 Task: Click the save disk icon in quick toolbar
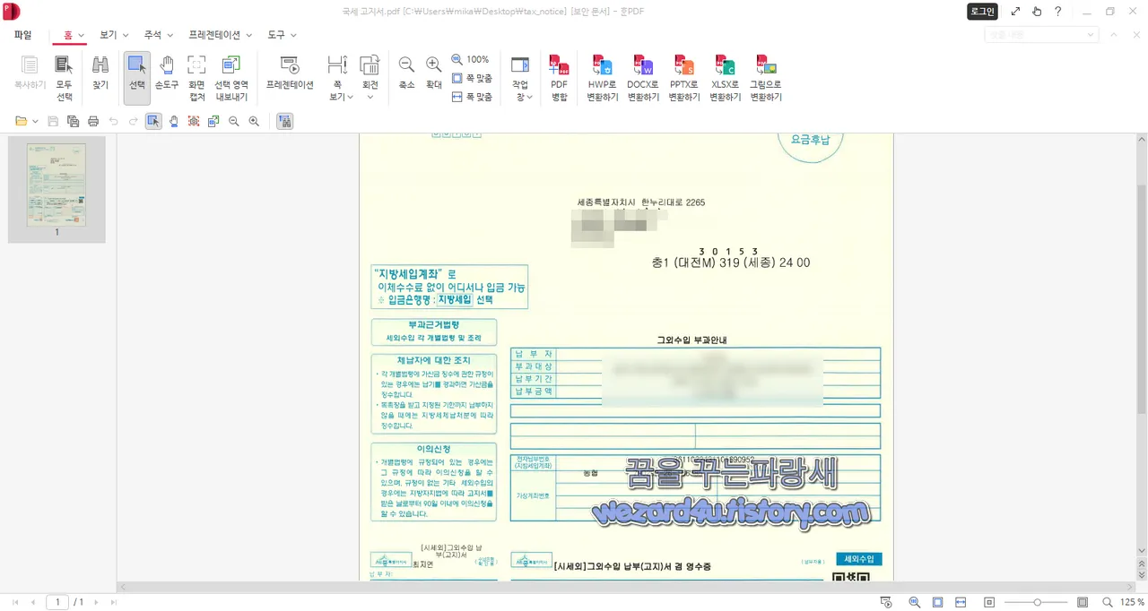pyautogui.click(x=53, y=121)
